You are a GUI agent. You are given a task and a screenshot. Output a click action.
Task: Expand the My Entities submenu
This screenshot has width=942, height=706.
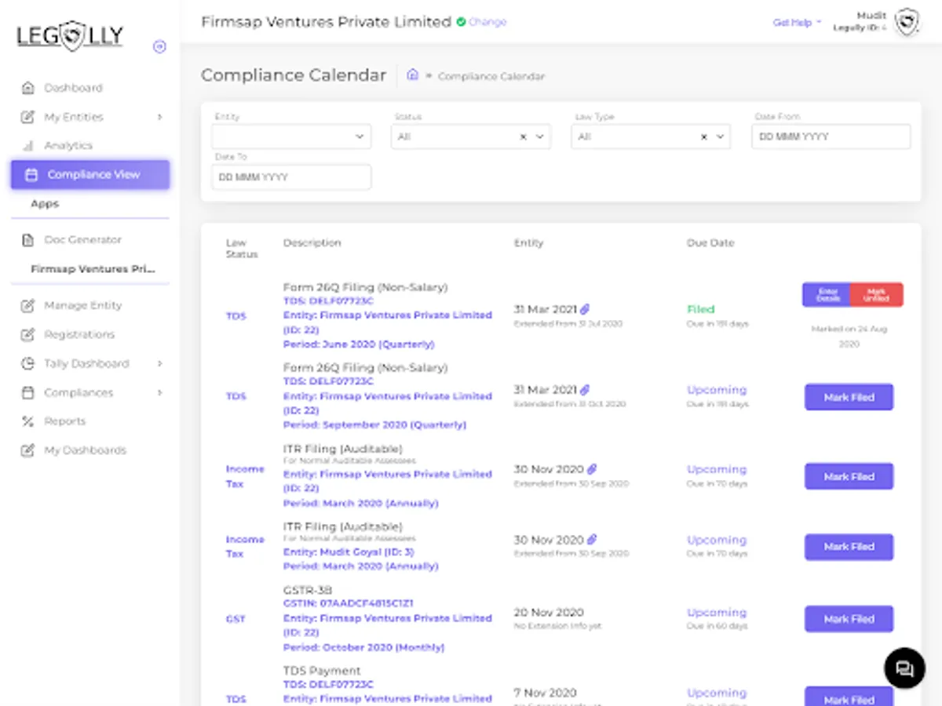(159, 117)
